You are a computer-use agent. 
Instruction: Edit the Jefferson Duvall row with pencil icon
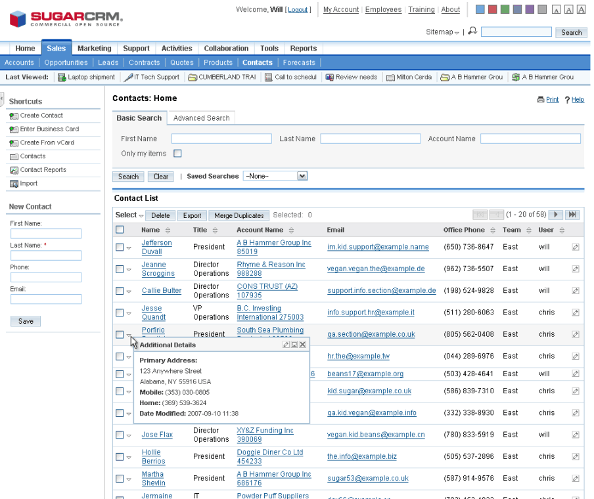pos(576,248)
